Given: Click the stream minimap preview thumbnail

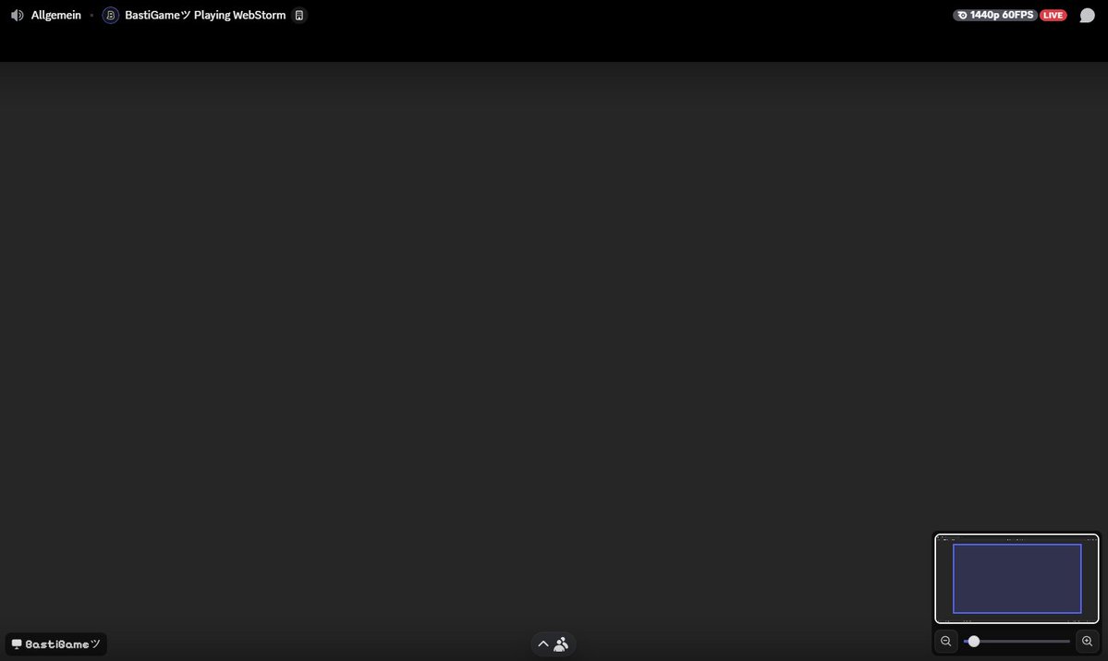Looking at the screenshot, I should [1017, 578].
